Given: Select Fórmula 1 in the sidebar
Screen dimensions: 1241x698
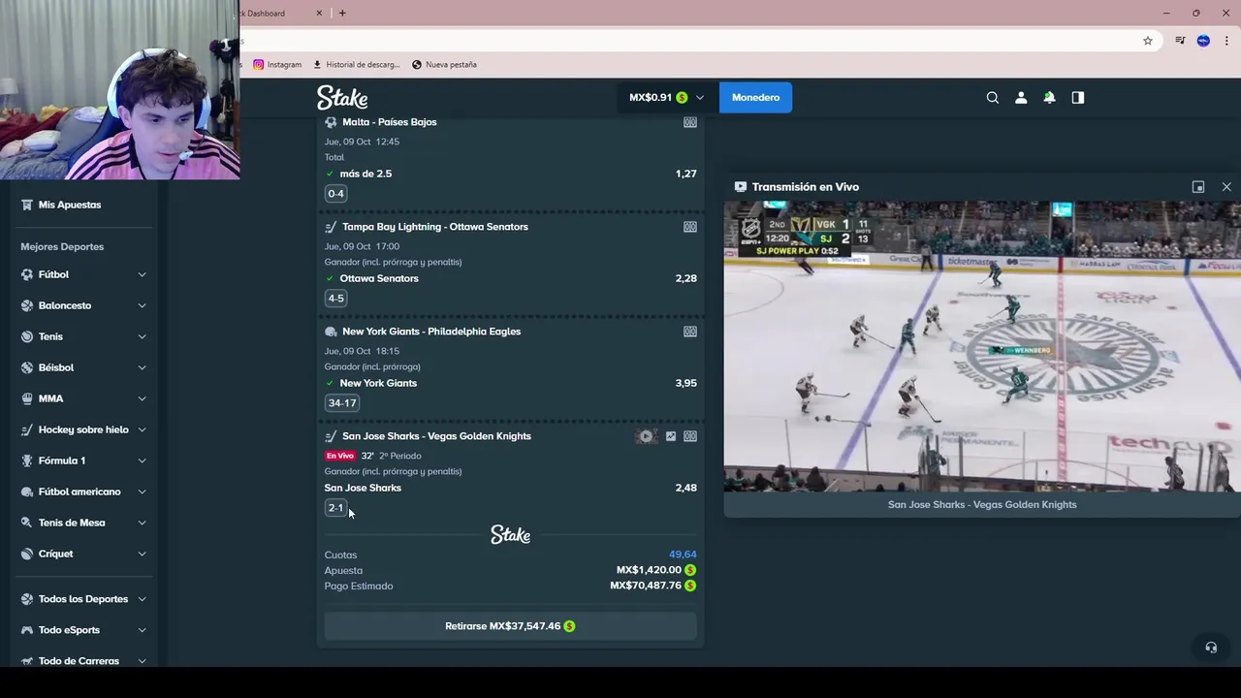Looking at the screenshot, I should [62, 460].
